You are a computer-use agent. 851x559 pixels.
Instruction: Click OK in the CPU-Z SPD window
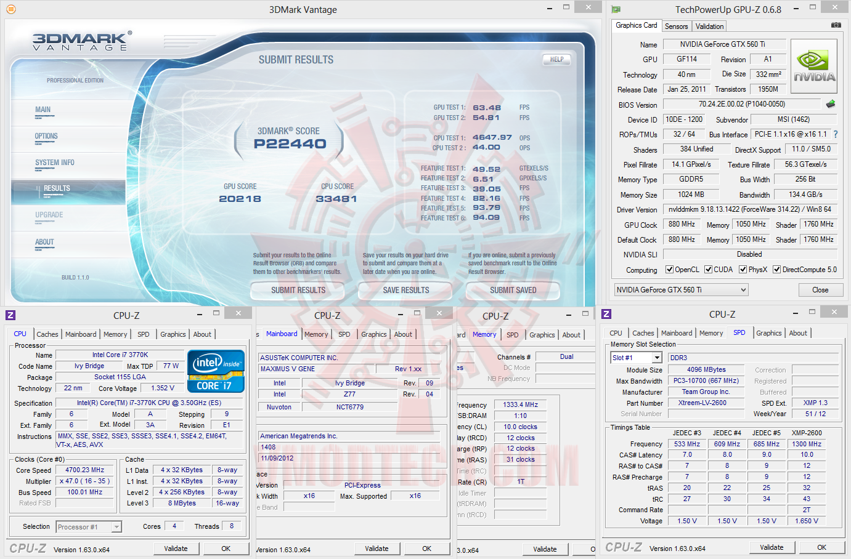[822, 547]
